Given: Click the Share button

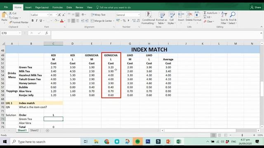Looking at the screenshot, I should (256, 7).
